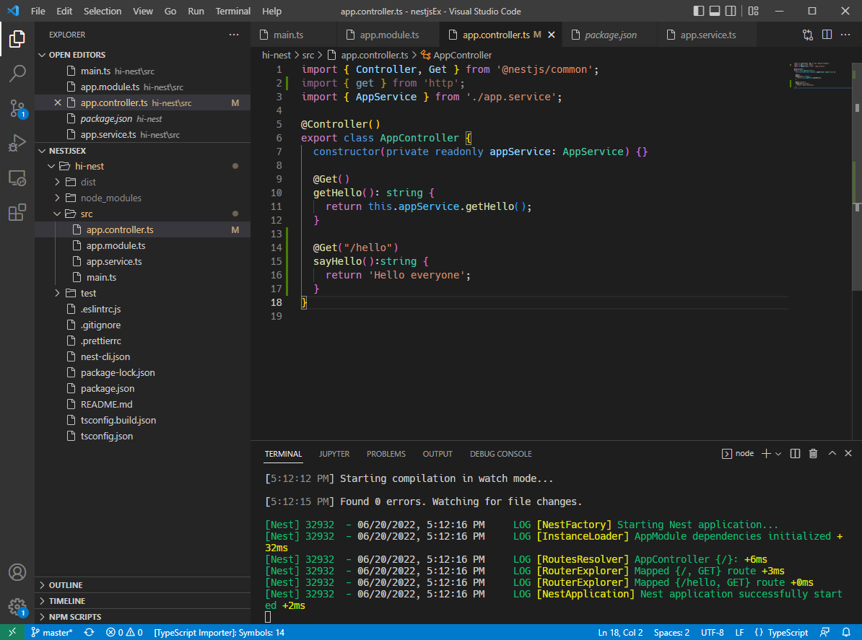Click the split editor right icon

tap(827, 35)
